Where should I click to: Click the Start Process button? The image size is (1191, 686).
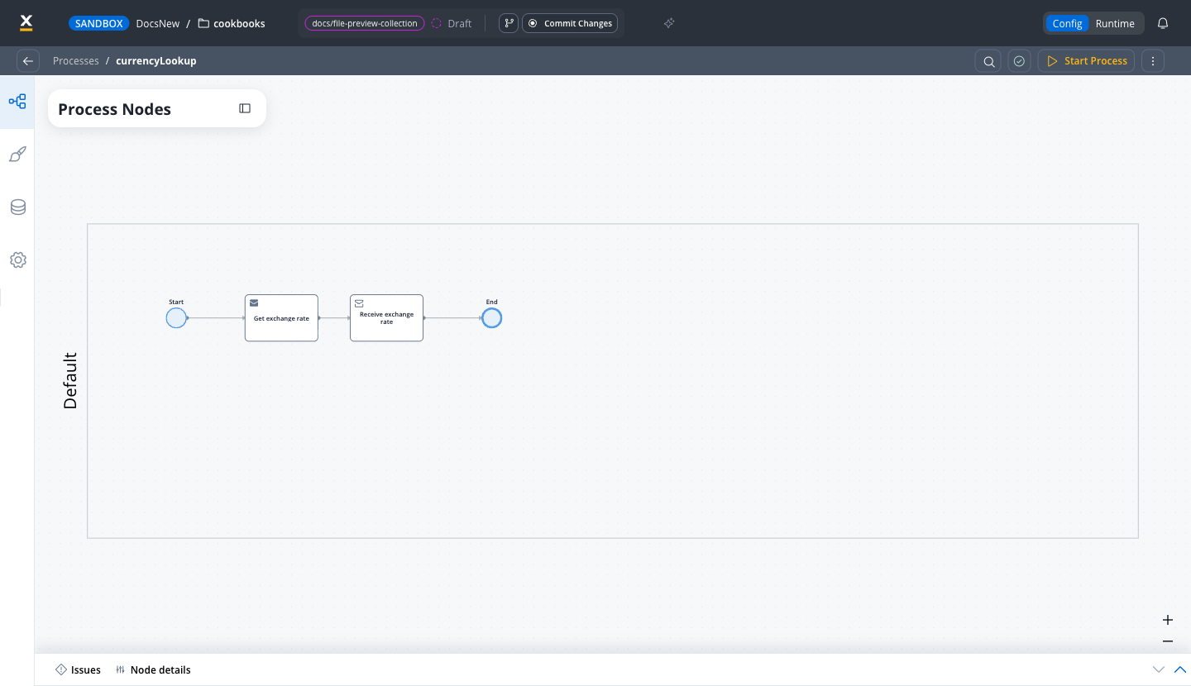1086,60
